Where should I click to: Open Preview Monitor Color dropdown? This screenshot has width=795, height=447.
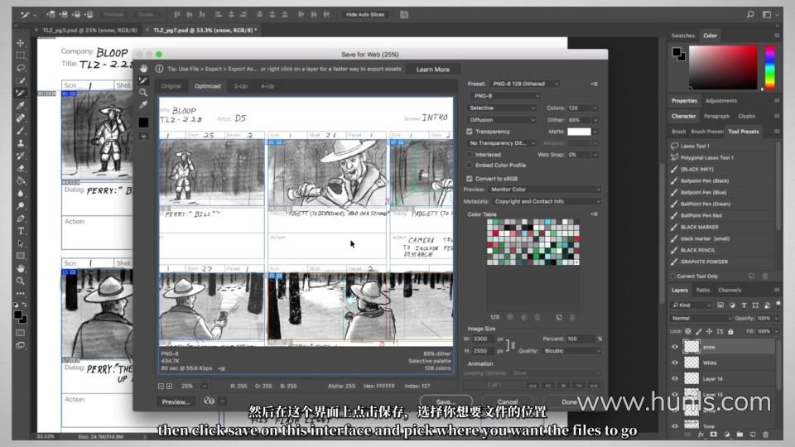[x=545, y=189]
